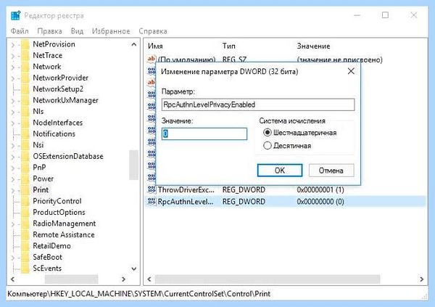Screen dimensions: 435x307
Task: Expand the NetProvision tree node
Action: pyautogui.click(x=13, y=44)
